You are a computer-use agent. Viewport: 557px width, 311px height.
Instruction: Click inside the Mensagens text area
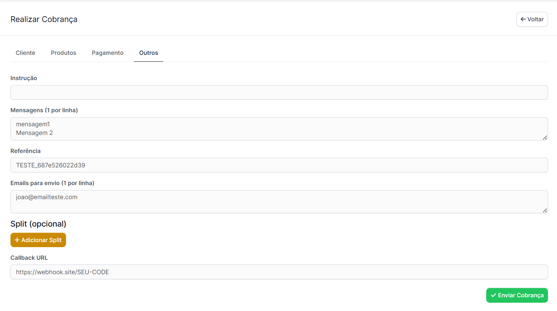(279, 129)
